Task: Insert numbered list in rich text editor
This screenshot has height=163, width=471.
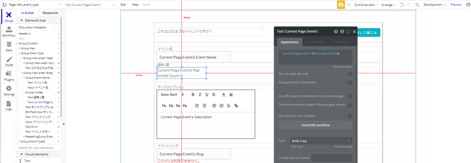Action: point(197,106)
